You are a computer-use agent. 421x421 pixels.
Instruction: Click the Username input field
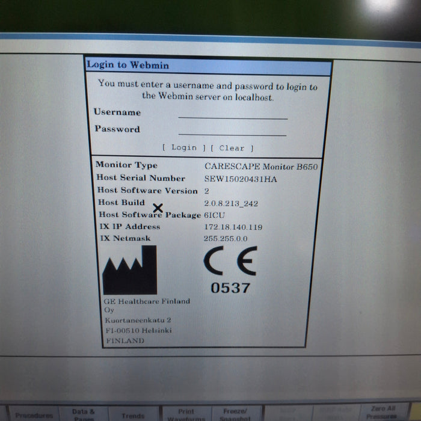point(233,114)
